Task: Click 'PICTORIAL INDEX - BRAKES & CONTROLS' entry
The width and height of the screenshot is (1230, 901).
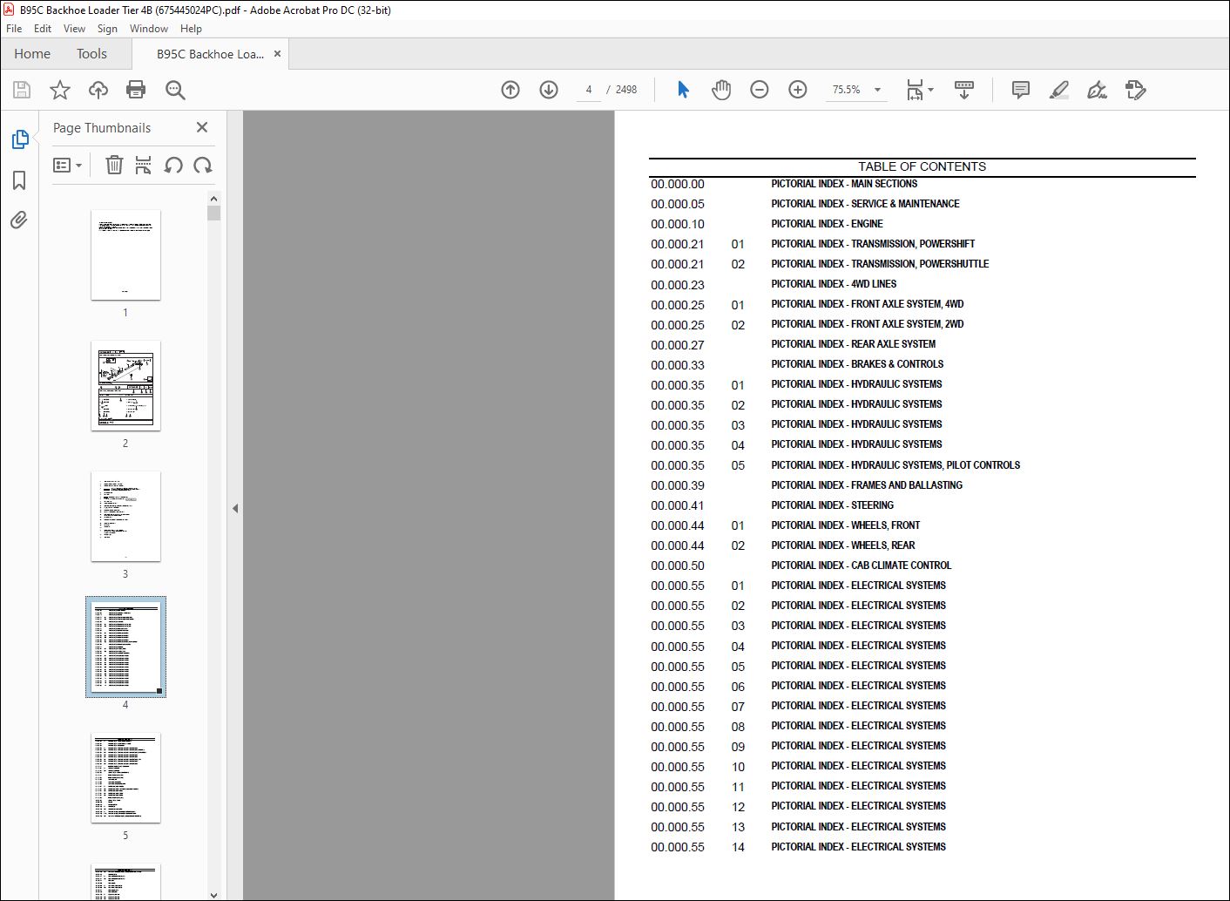Action: (857, 364)
